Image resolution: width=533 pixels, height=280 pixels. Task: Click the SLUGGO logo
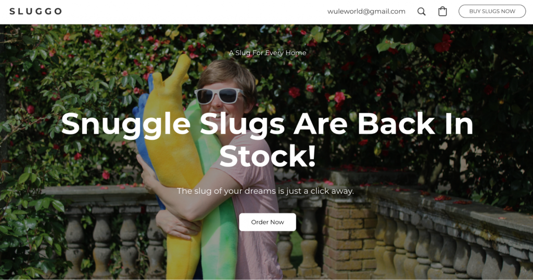point(36,11)
